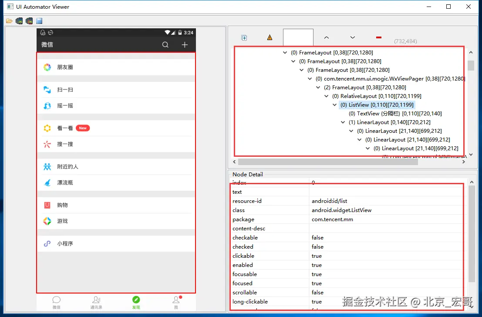Tap the red New badge
This screenshot has width=482, height=317.
[x=83, y=128]
